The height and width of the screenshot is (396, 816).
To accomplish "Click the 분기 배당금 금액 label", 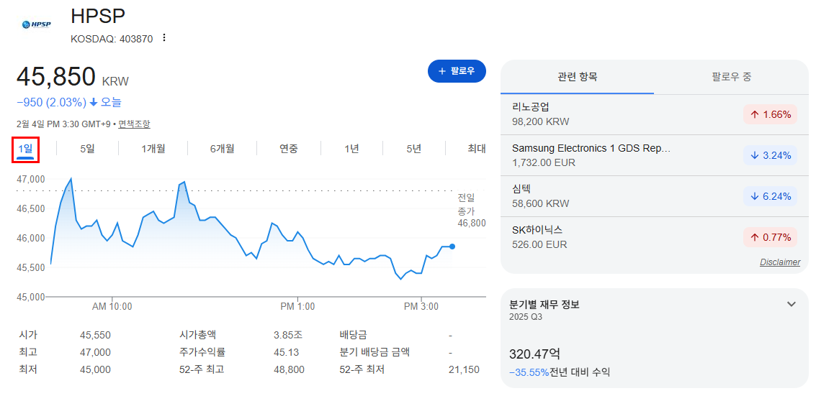I will pyautogui.click(x=375, y=352).
